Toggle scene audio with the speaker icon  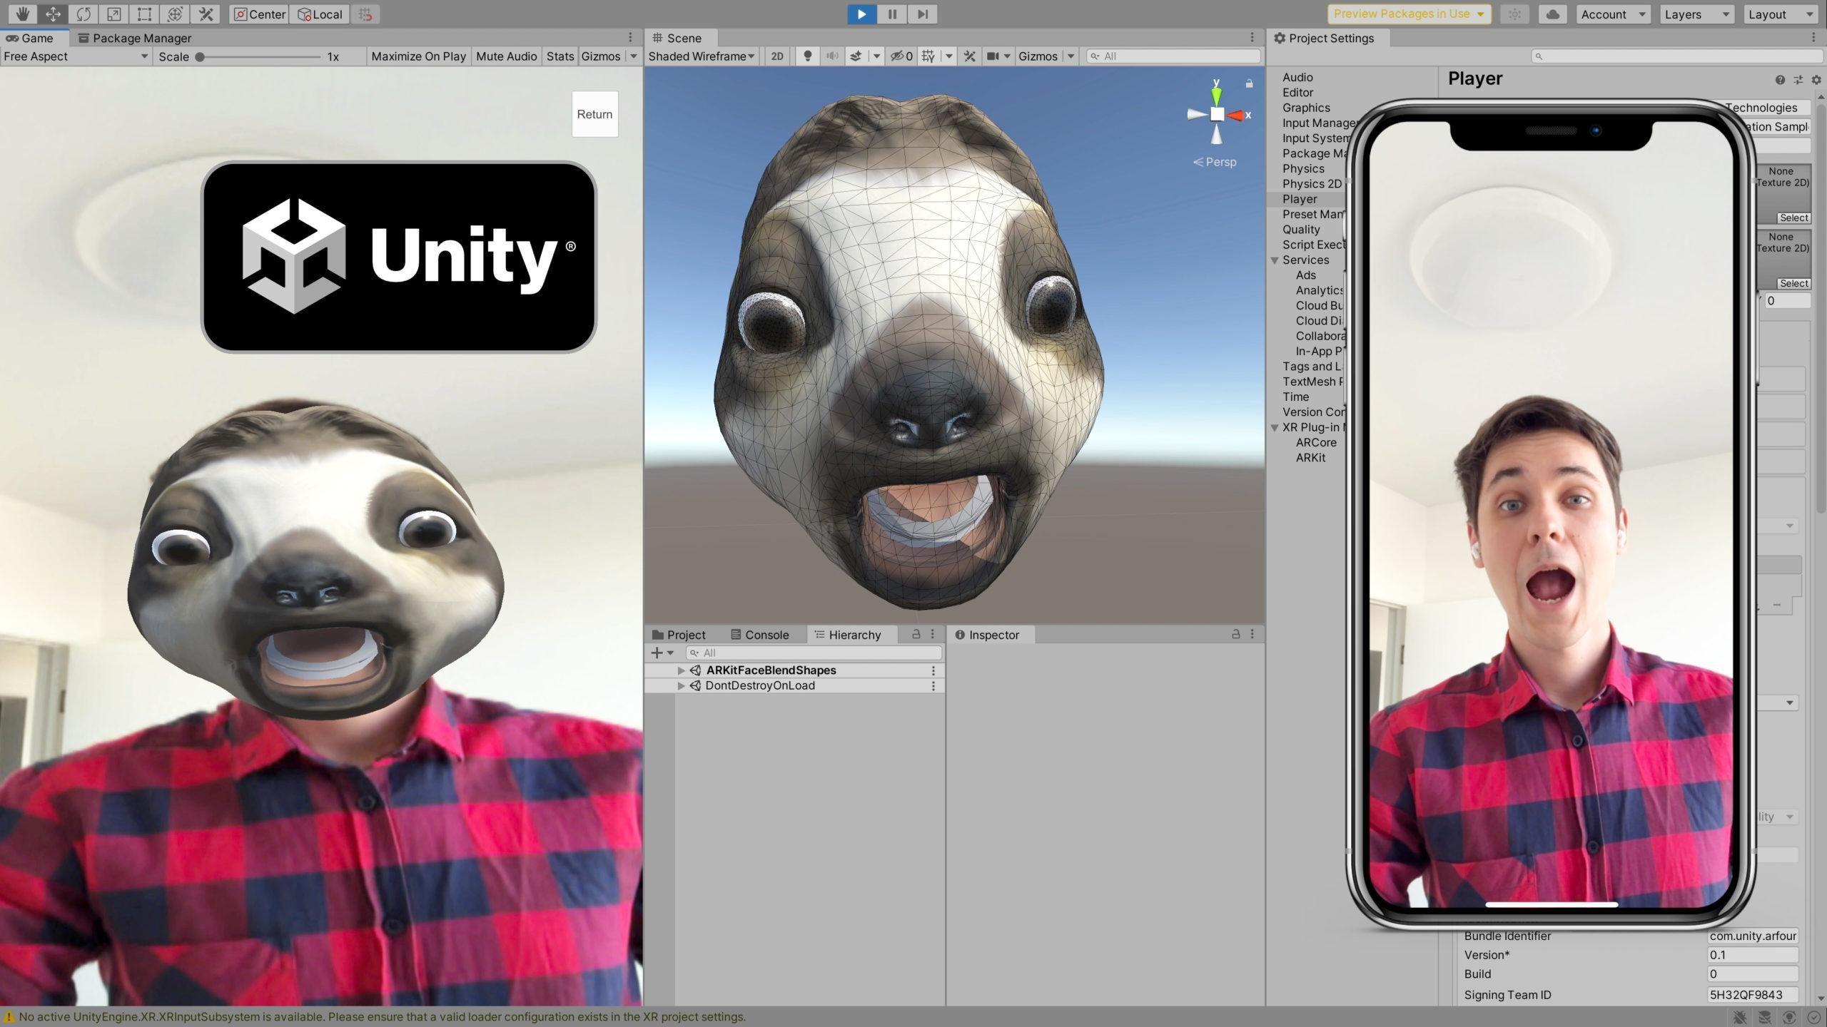(831, 56)
